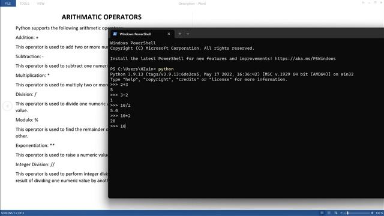This screenshot has height=216, width=384.
Task: Open the VIEW menu in Word
Action: coord(41,4)
